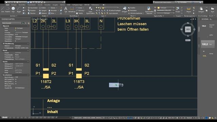Open the VonLayer lineweight dropdown
This screenshot has width=217, height=122.
(166, 11)
